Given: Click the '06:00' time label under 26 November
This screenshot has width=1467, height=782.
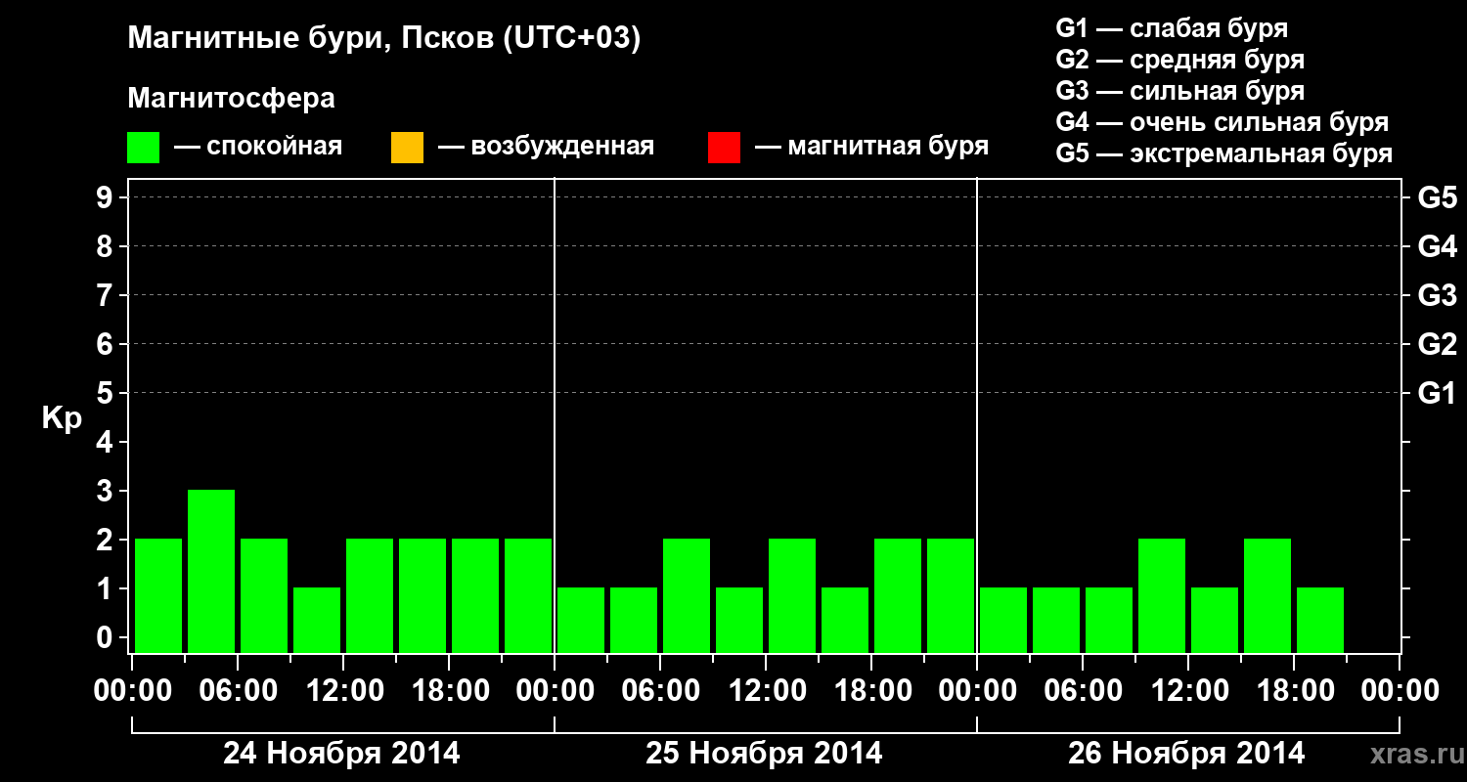Looking at the screenshot, I should tap(1084, 690).
